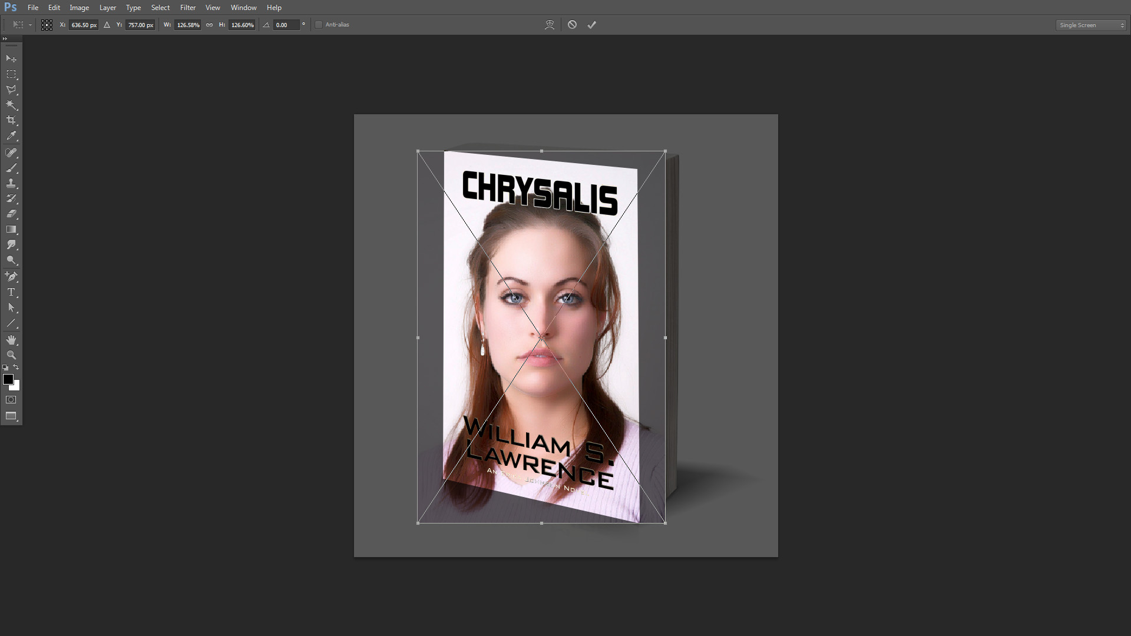Click the Width percentage field
The height and width of the screenshot is (636, 1131).
[x=188, y=25]
